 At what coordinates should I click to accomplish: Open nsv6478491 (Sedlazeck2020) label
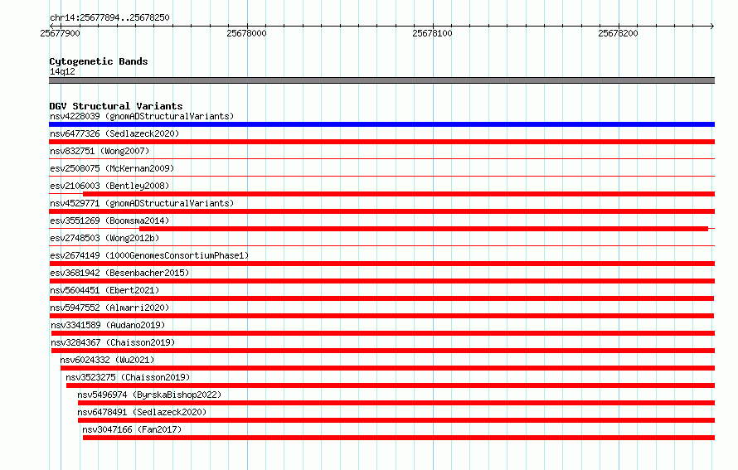click(x=142, y=412)
